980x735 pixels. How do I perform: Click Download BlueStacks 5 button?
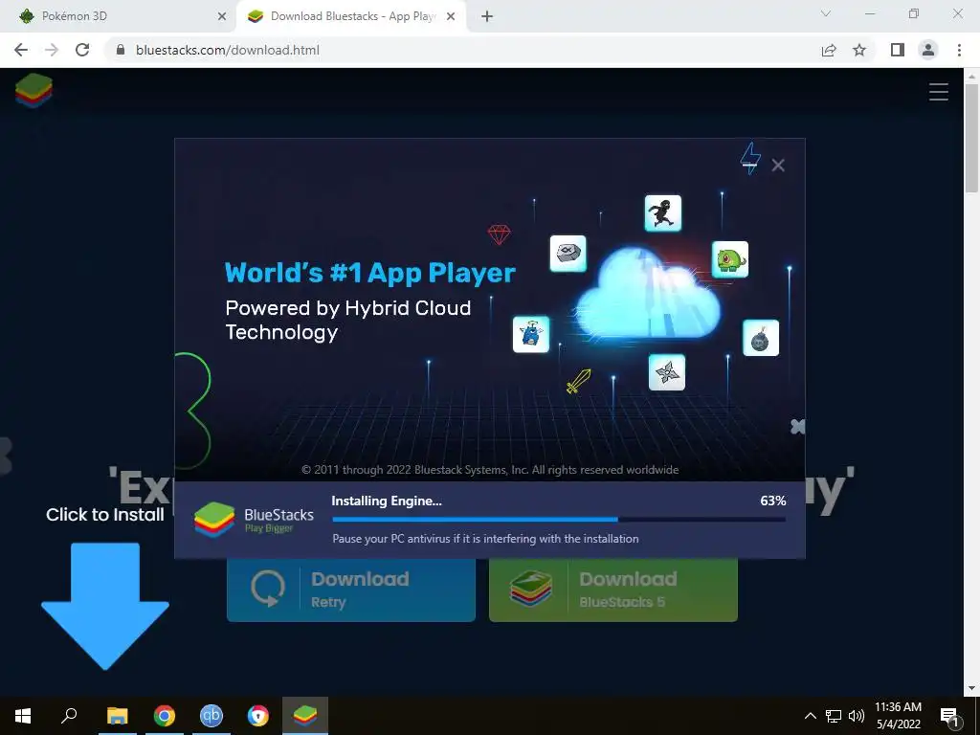tap(613, 590)
